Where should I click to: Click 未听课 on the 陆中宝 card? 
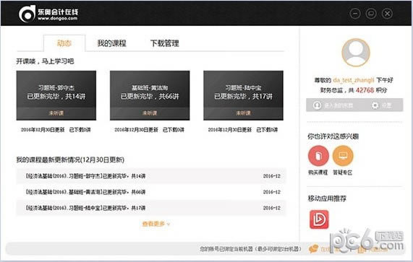(243, 113)
